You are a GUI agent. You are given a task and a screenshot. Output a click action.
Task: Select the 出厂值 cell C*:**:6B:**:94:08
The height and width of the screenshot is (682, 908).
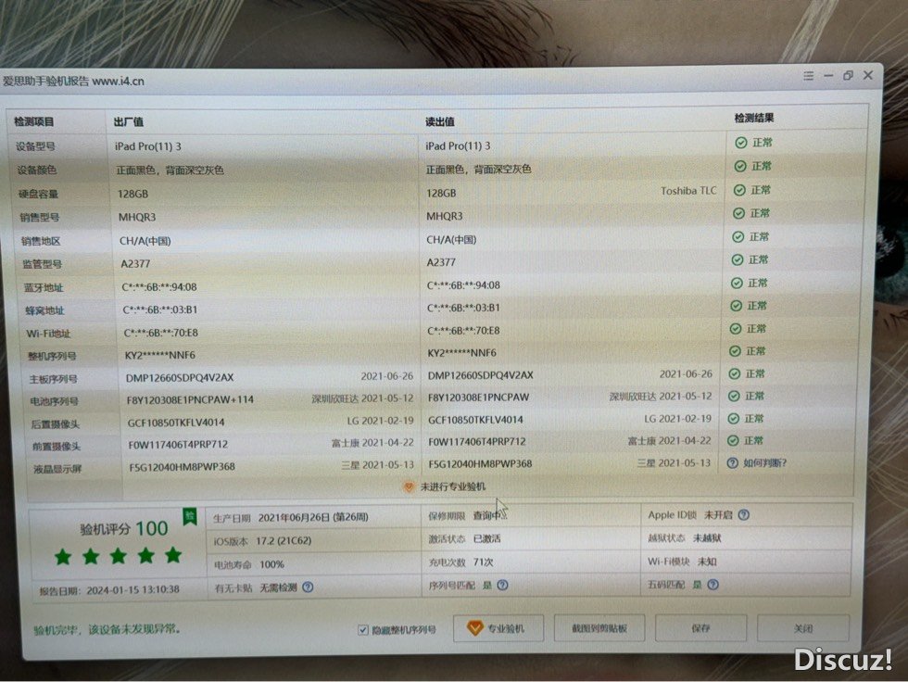159,286
